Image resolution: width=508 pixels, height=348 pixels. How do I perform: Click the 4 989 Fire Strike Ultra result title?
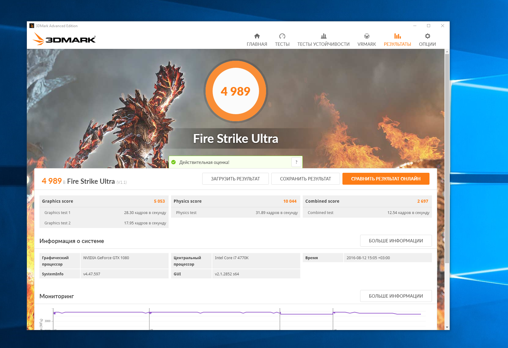coord(84,181)
